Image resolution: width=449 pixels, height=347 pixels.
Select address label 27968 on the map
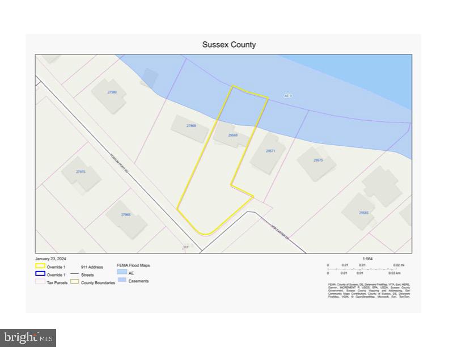191,126
